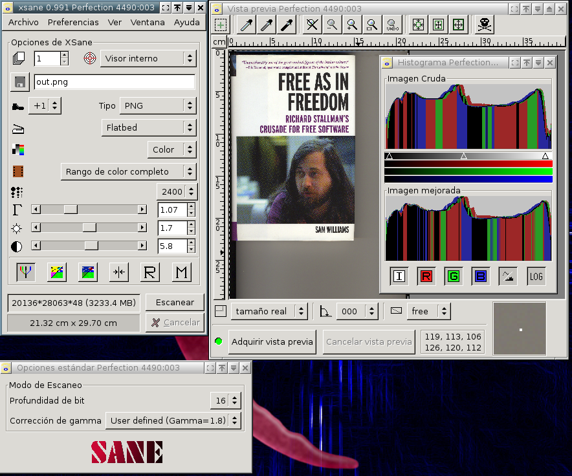The image size is (572, 476).
Task: Click the R restore enhancement icon
Action: tap(150, 272)
